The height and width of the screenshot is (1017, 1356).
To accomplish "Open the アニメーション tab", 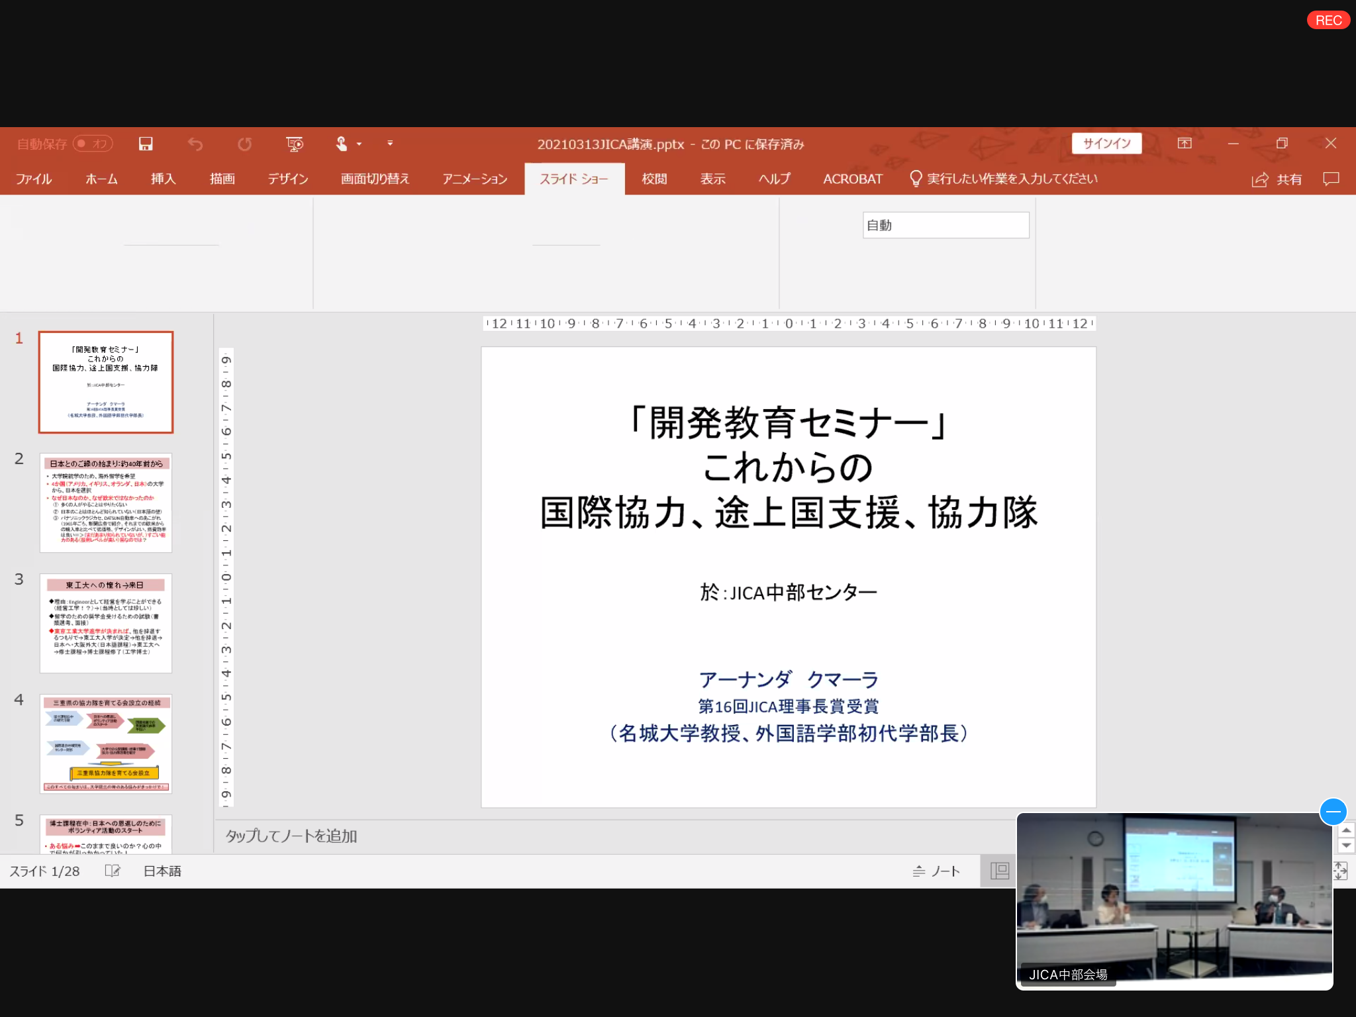I will point(475,179).
